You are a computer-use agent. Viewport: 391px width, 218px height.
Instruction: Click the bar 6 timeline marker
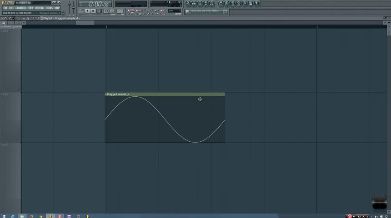(x=317, y=27)
